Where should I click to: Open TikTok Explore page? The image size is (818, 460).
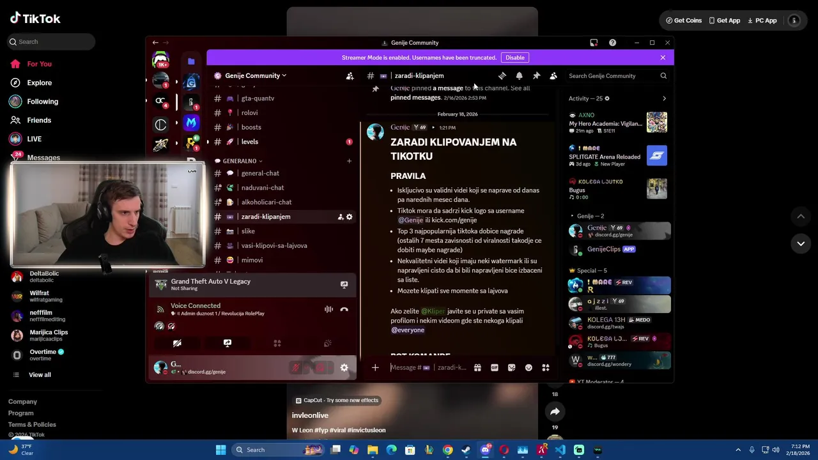pyautogui.click(x=39, y=82)
